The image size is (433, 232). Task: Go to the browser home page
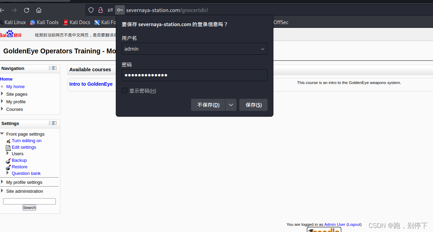[x=39, y=10]
